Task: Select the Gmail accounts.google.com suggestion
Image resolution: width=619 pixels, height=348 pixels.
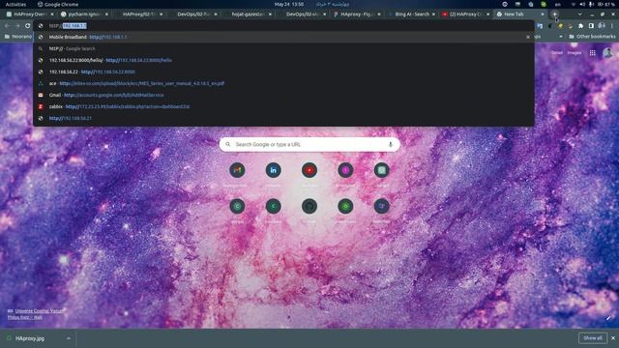Action: (283, 95)
